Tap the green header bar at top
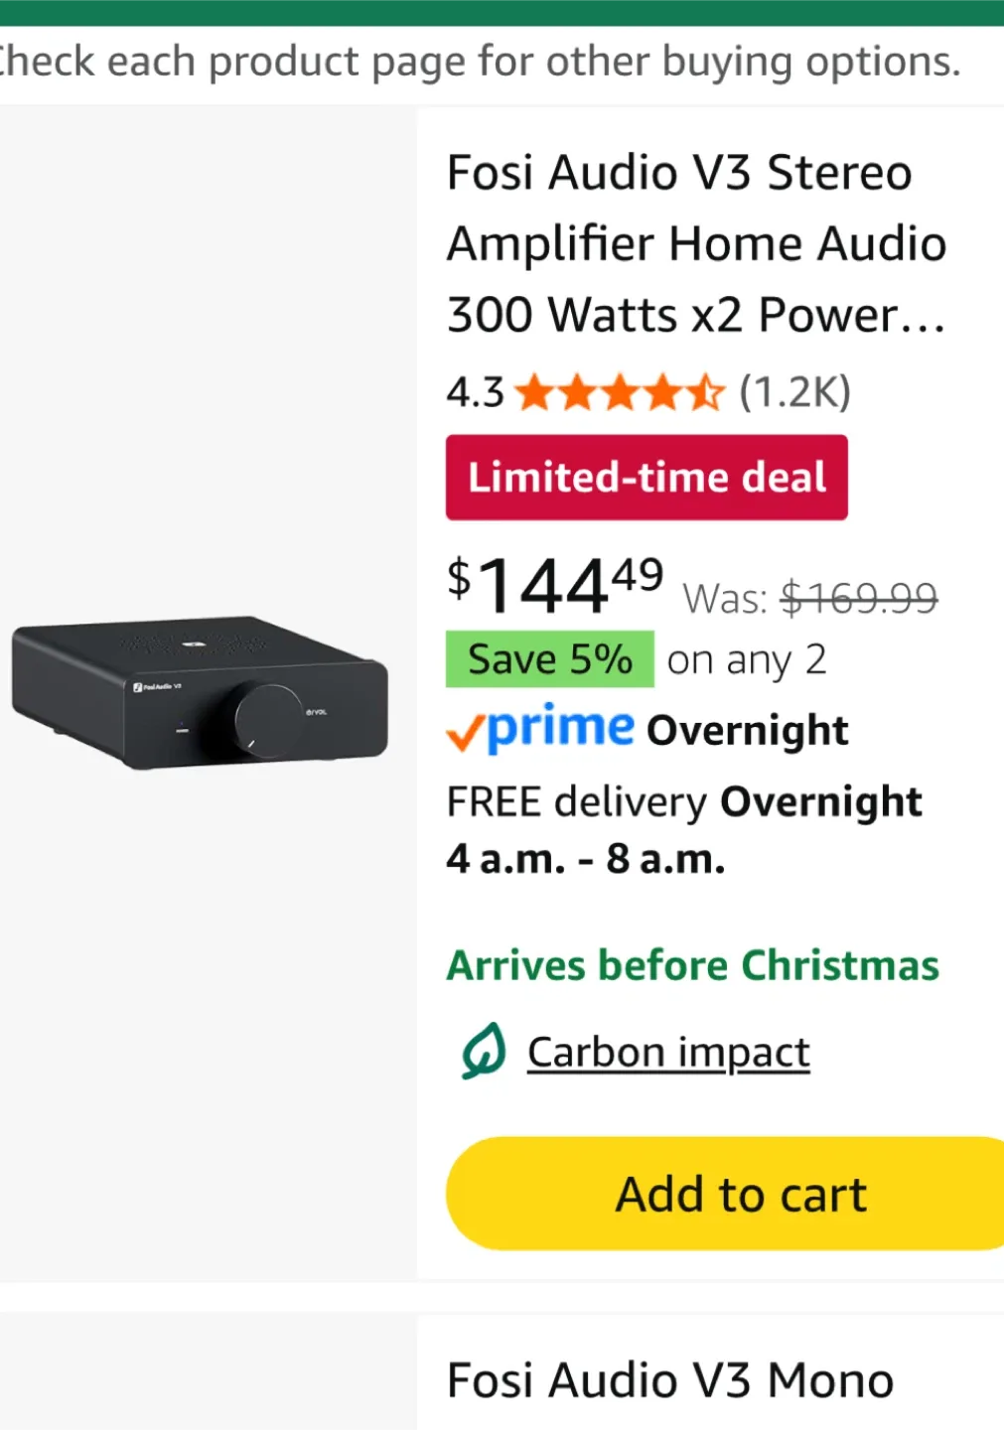 coord(502,12)
